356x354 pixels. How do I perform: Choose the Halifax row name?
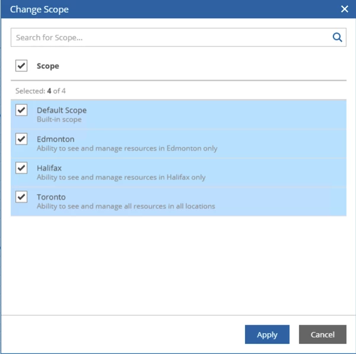click(x=49, y=168)
